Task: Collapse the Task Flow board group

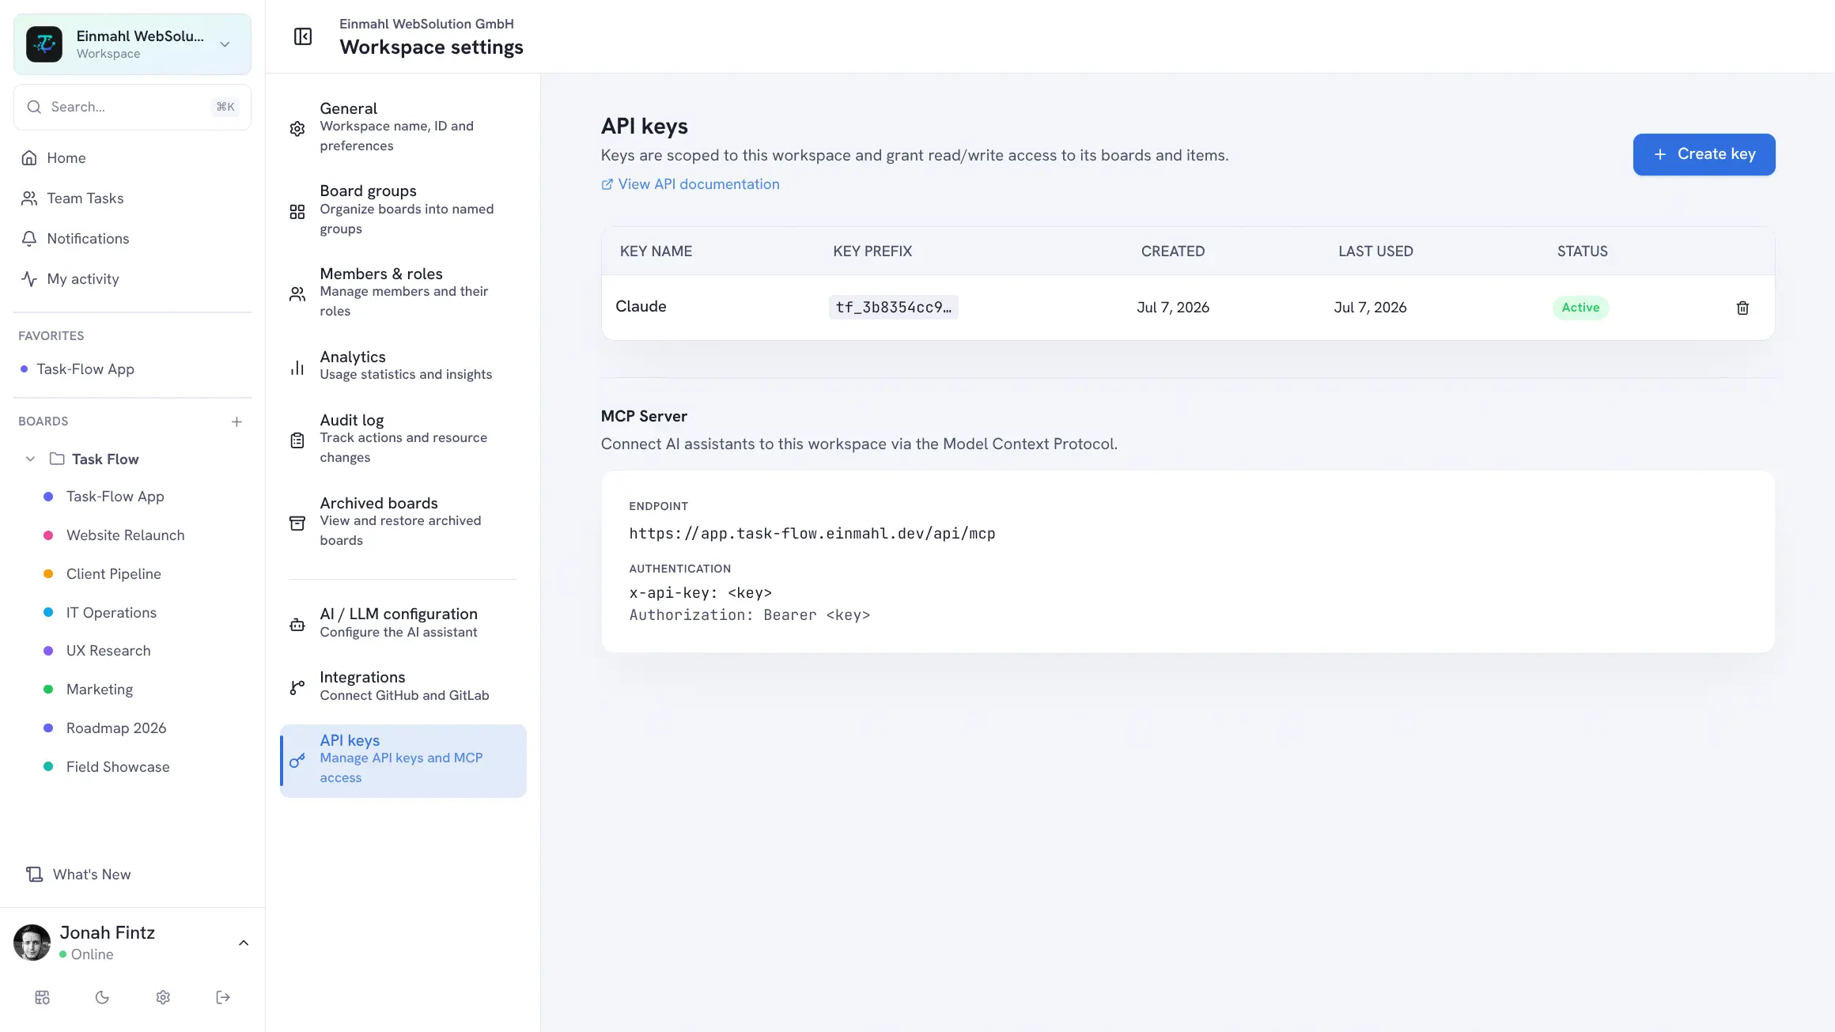Action: point(30,459)
